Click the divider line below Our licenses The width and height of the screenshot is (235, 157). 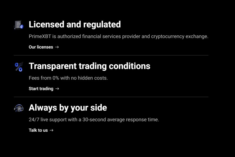pyautogui.click(x=111, y=55)
